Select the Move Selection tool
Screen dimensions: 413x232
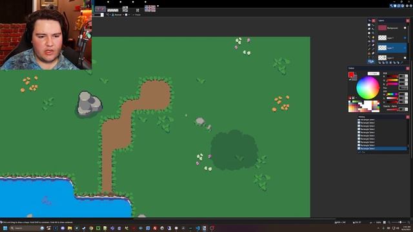click(x=373, y=29)
